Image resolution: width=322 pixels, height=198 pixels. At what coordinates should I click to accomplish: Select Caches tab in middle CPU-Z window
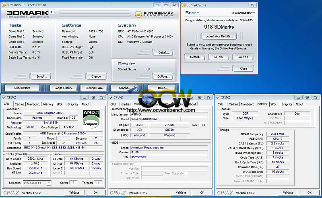(126, 104)
